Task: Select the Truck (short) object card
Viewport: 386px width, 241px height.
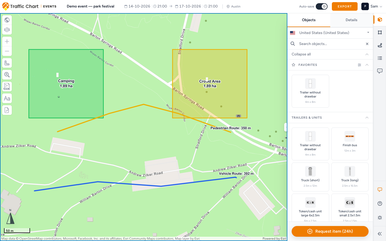Action: (310, 177)
